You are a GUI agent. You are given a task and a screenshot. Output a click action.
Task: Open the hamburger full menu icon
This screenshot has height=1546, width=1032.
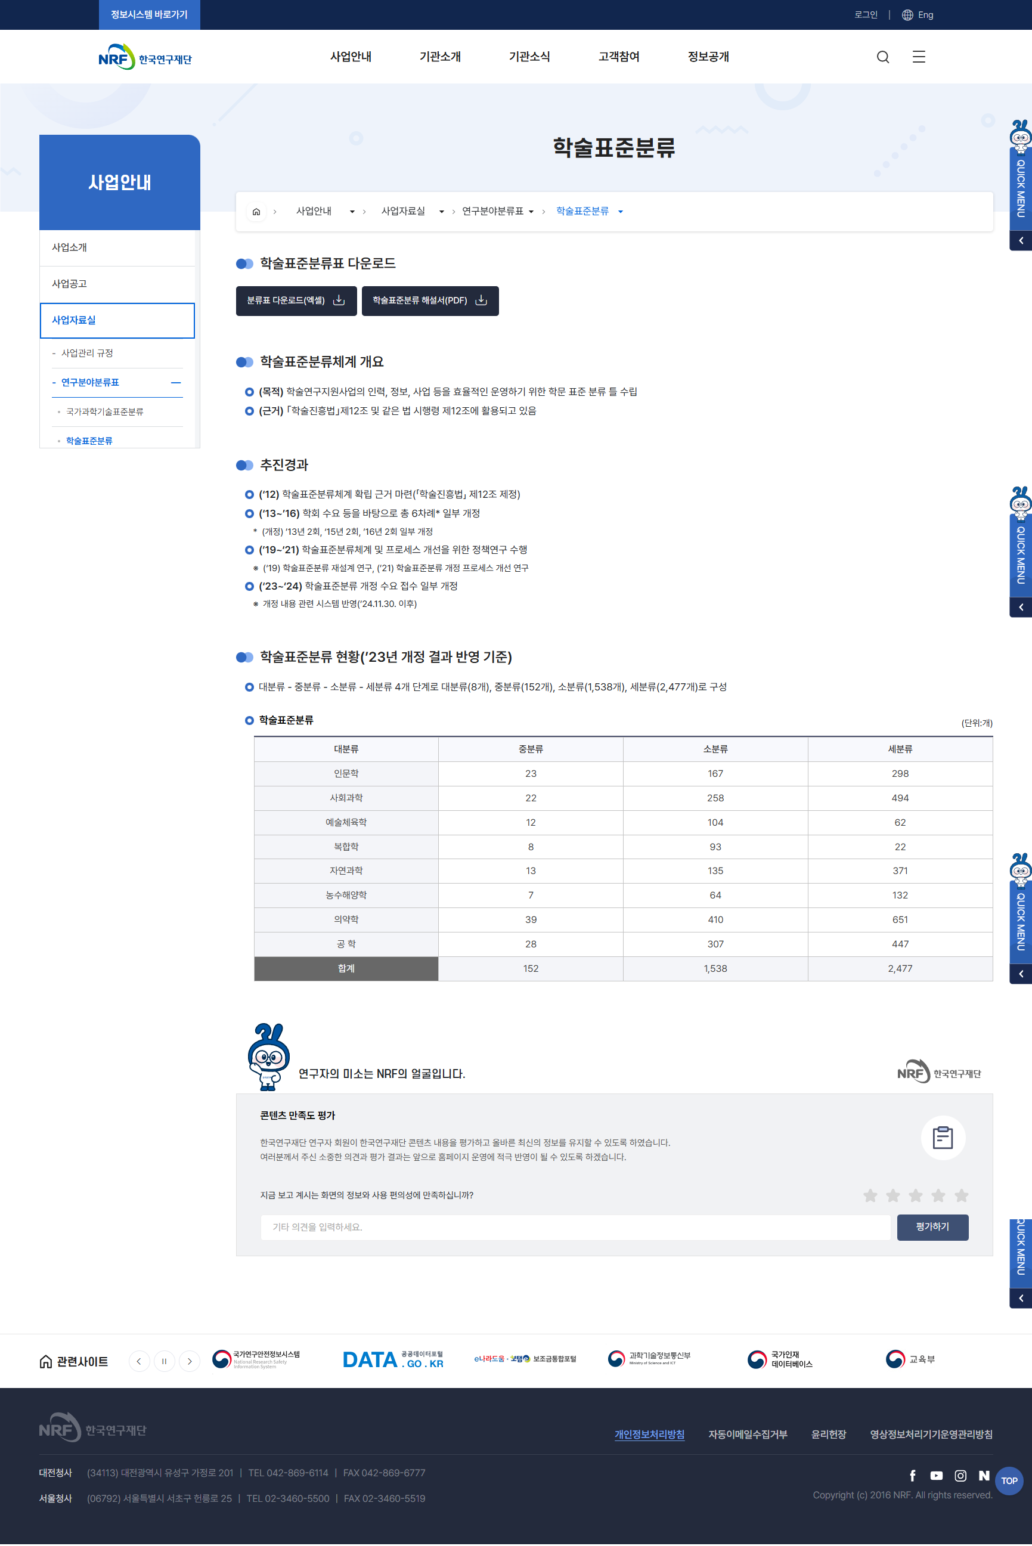[918, 57]
